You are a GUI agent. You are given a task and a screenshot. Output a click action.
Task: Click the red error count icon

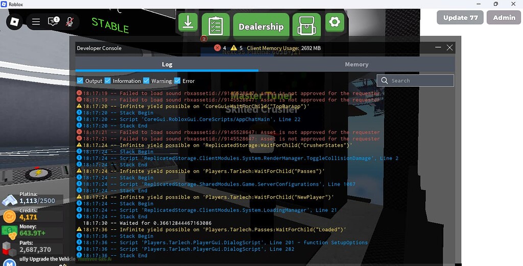pos(217,48)
